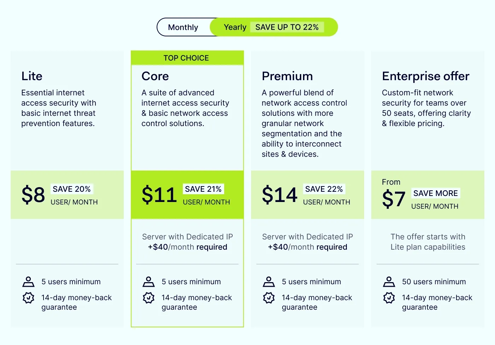Click the money-back guarantee badge on Lite
The width and height of the screenshot is (495, 345).
28,298
